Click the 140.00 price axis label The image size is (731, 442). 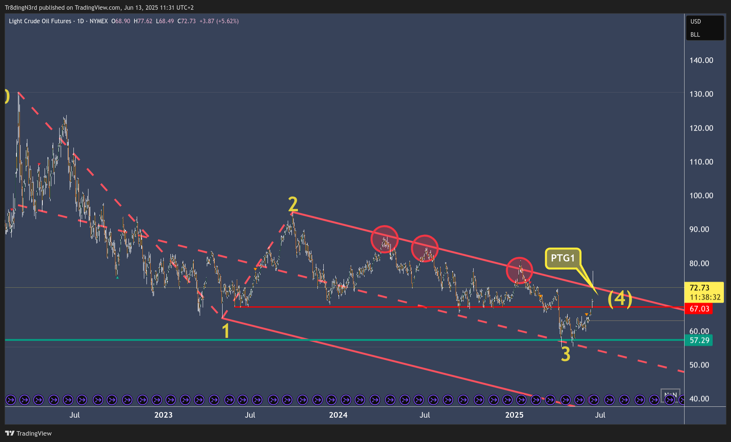point(701,60)
